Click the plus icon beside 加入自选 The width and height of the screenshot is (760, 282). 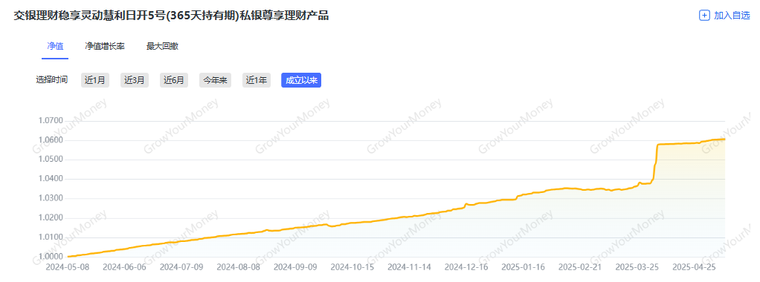pyautogui.click(x=704, y=16)
